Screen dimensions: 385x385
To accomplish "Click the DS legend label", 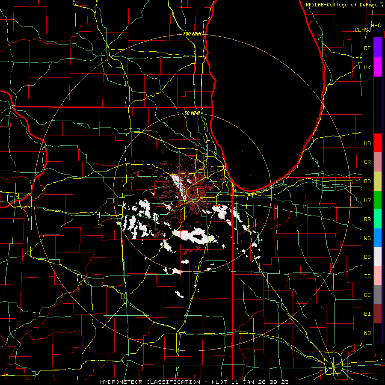I will 367,257.
